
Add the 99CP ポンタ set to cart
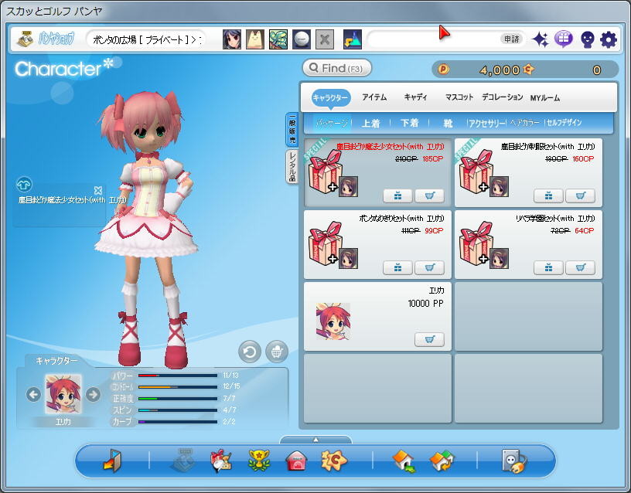click(429, 268)
